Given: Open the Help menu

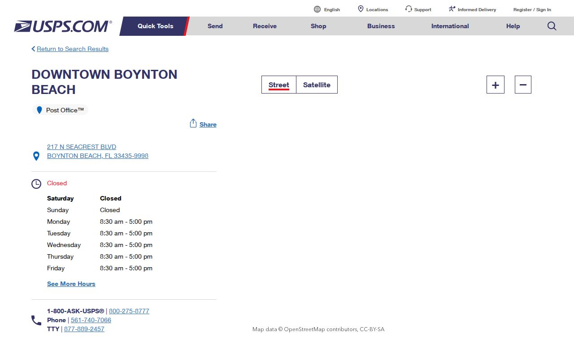Looking at the screenshot, I should (513, 26).
